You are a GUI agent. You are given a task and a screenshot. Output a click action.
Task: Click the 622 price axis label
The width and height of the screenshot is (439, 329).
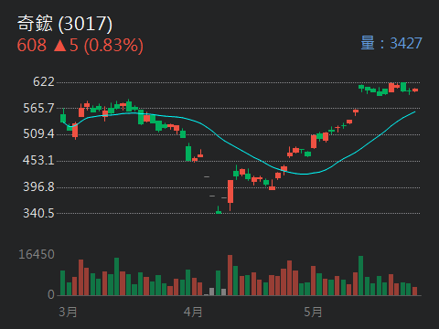(x=44, y=81)
